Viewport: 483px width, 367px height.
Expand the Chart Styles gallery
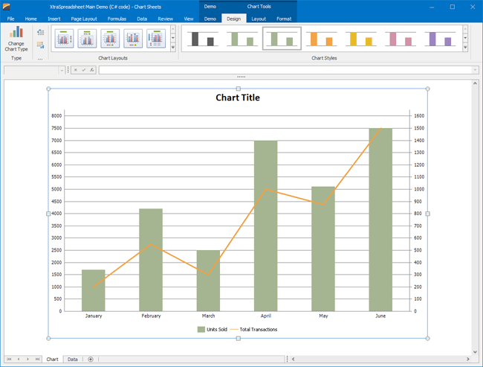(x=465, y=47)
